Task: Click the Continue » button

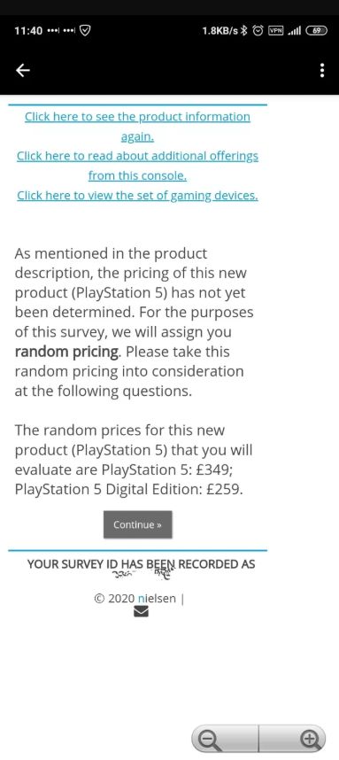Action: pos(137,524)
